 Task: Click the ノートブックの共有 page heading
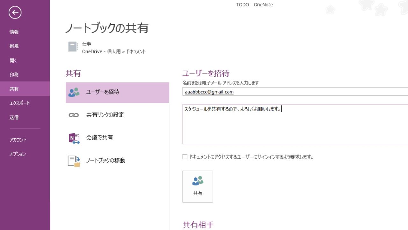[x=107, y=28]
